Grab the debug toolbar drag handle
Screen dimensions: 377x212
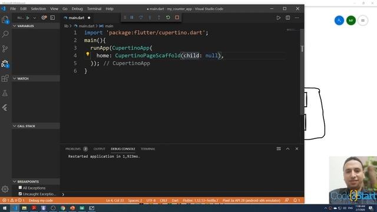(125, 18)
